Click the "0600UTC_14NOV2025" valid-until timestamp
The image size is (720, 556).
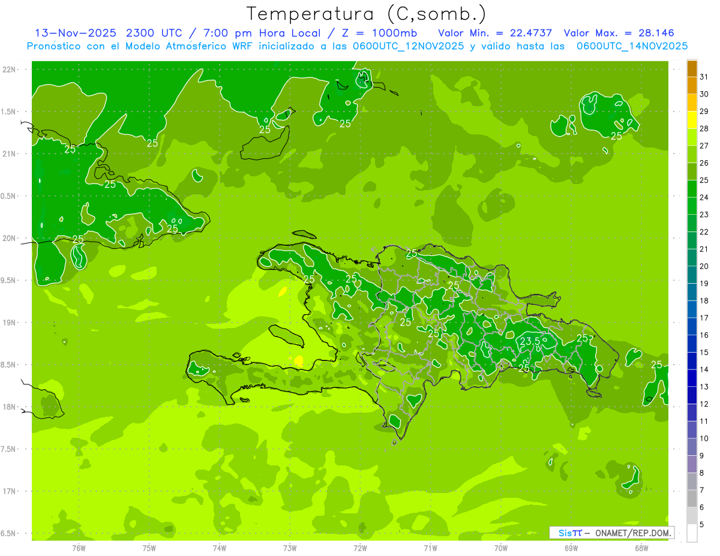[x=631, y=46]
